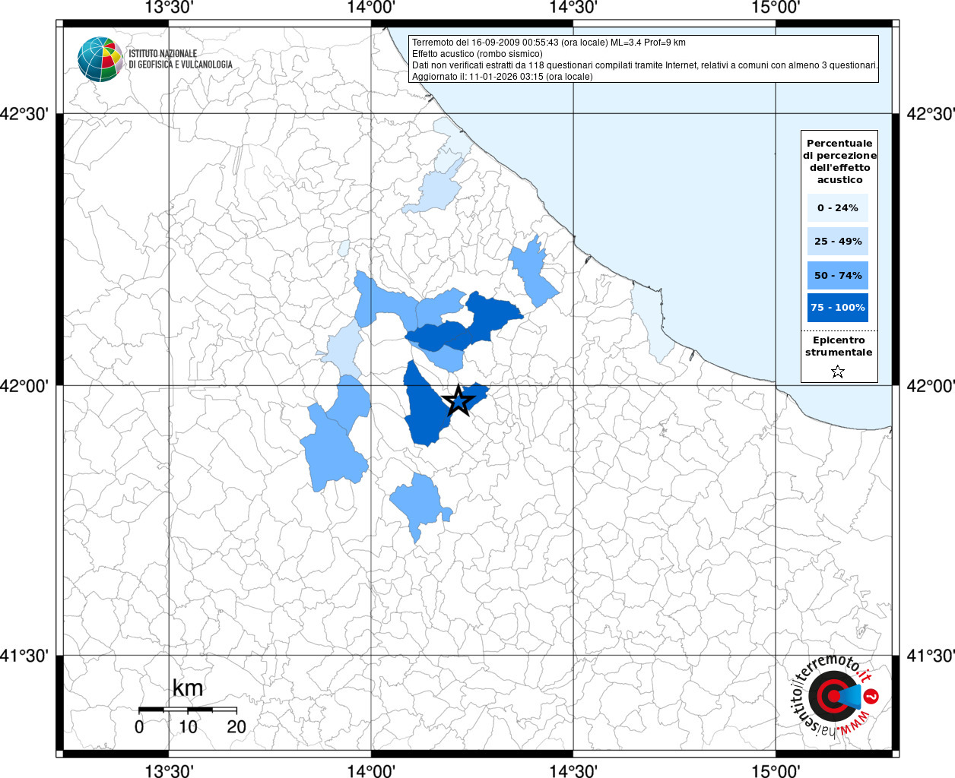Click the 'Epicentro strumentale' legend label
The image size is (955, 778).
click(x=839, y=346)
